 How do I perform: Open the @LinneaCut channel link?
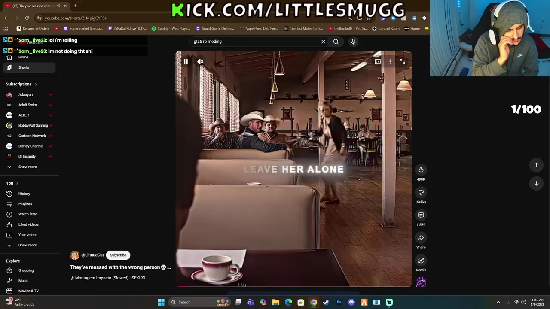(x=92, y=255)
